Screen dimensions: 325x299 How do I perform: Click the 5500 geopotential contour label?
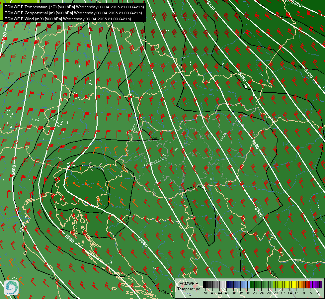(259, 212)
